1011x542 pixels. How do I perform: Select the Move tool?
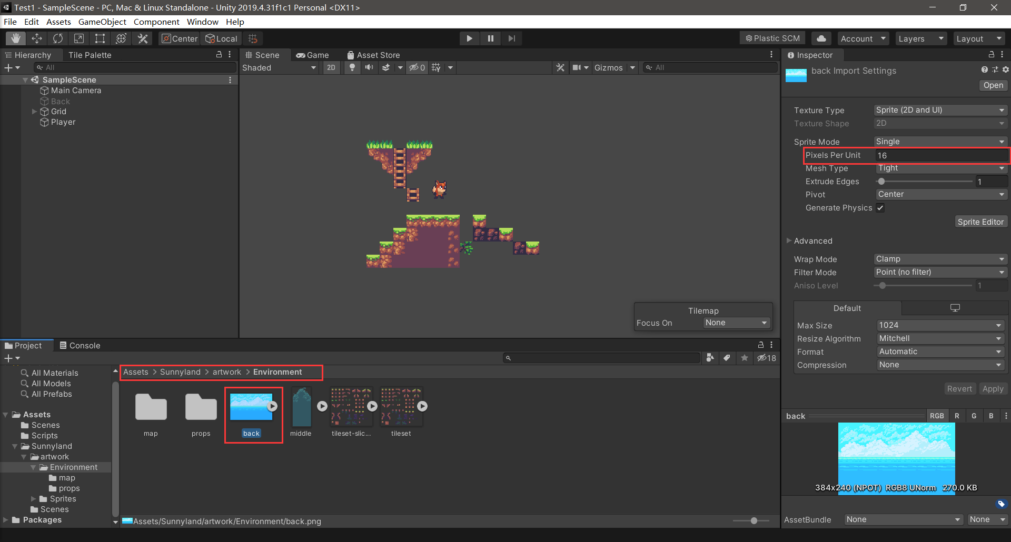pos(37,38)
